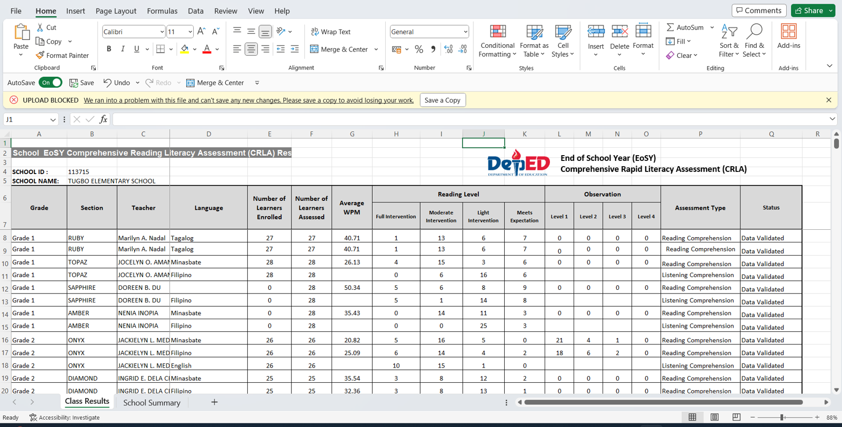Open the File menu
842x427 pixels.
pos(16,11)
